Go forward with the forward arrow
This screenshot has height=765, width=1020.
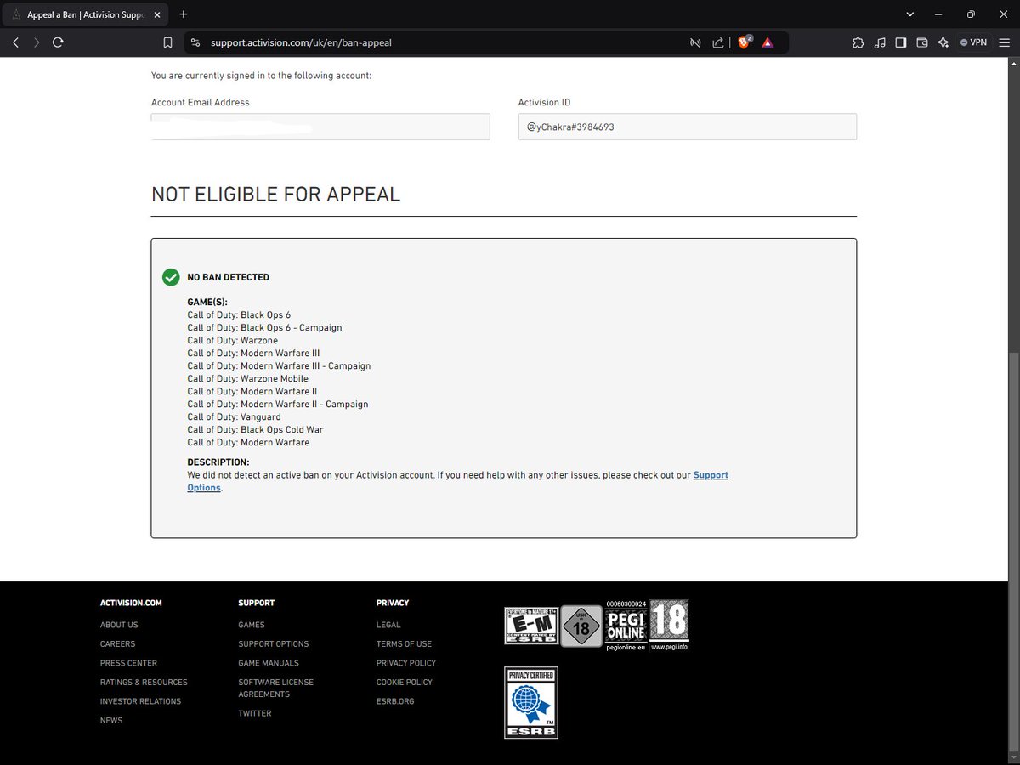pyautogui.click(x=37, y=42)
